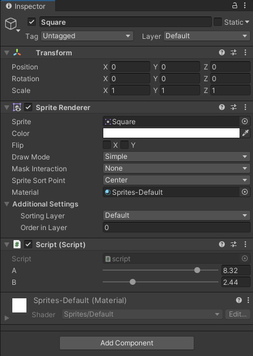The width and height of the screenshot is (253, 356).
Task: Select the Inspector tab
Action: click(x=28, y=6)
